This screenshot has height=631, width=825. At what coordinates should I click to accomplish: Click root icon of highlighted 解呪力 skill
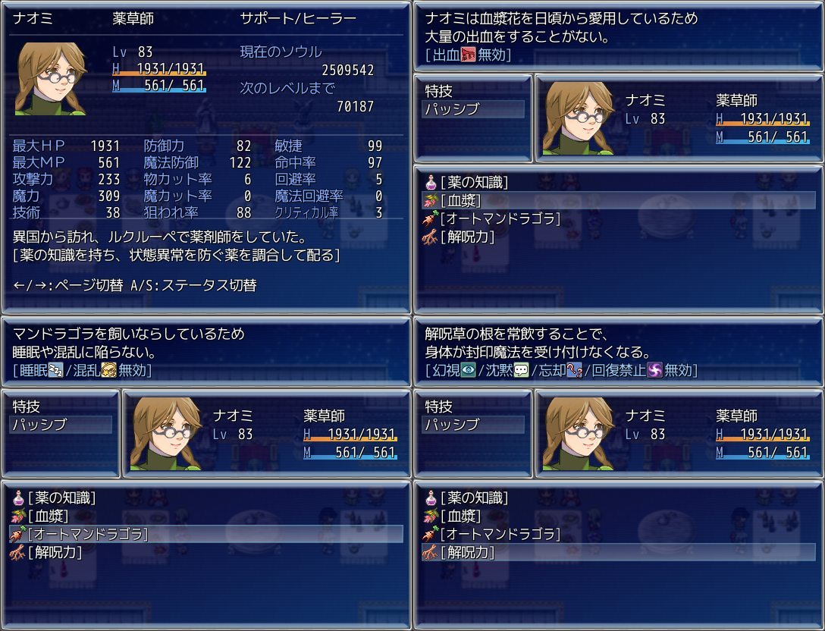tap(431, 552)
